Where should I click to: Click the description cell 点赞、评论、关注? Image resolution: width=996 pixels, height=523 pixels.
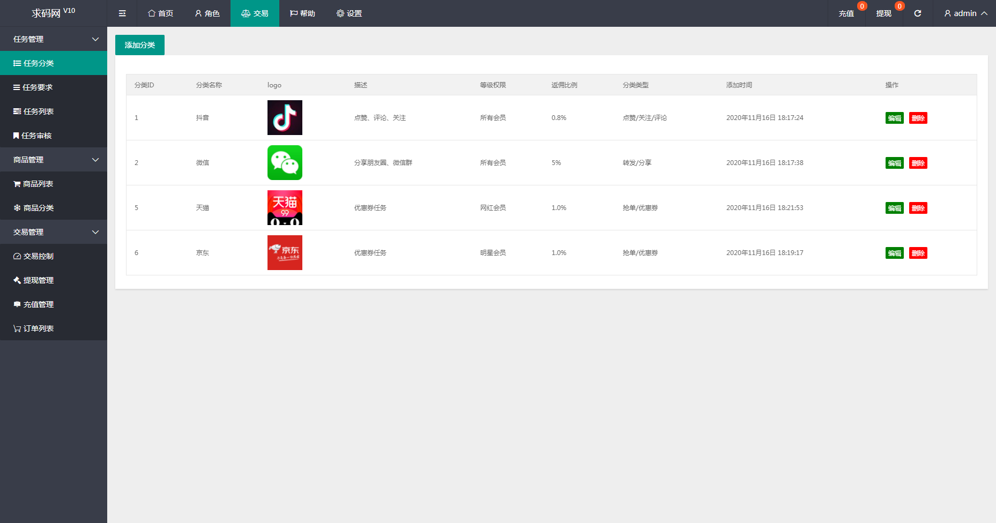(x=380, y=118)
